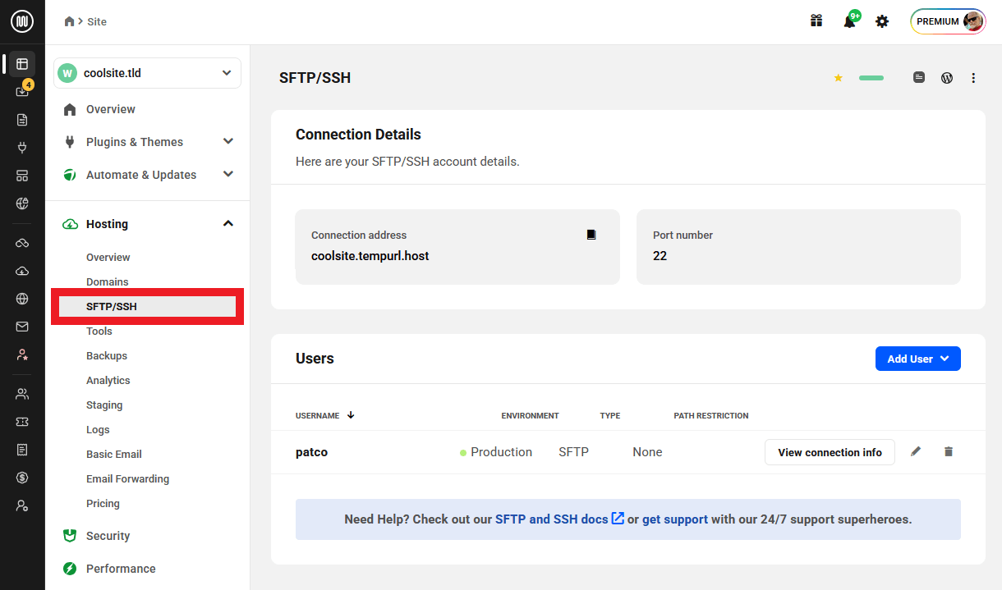1002x590 pixels.
Task: Open the ticket icon in the dark sidebar
Action: coord(22,422)
